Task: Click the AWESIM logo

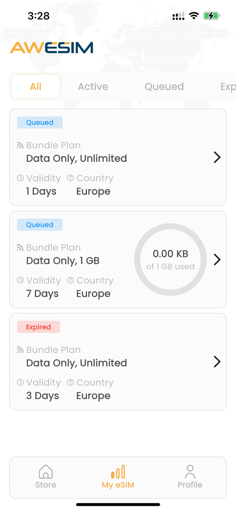Action: [x=51, y=48]
